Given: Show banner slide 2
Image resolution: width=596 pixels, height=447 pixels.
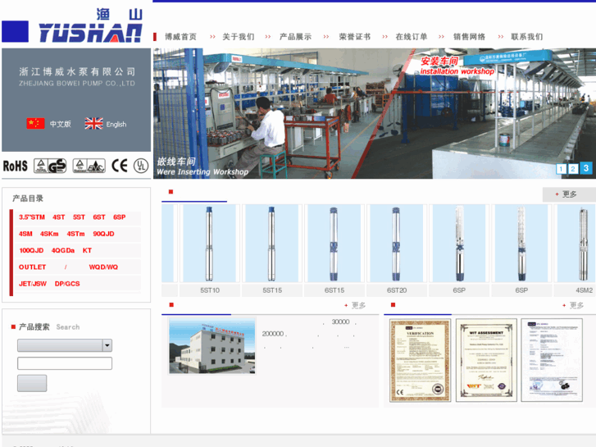Looking at the screenshot, I should click(573, 169).
